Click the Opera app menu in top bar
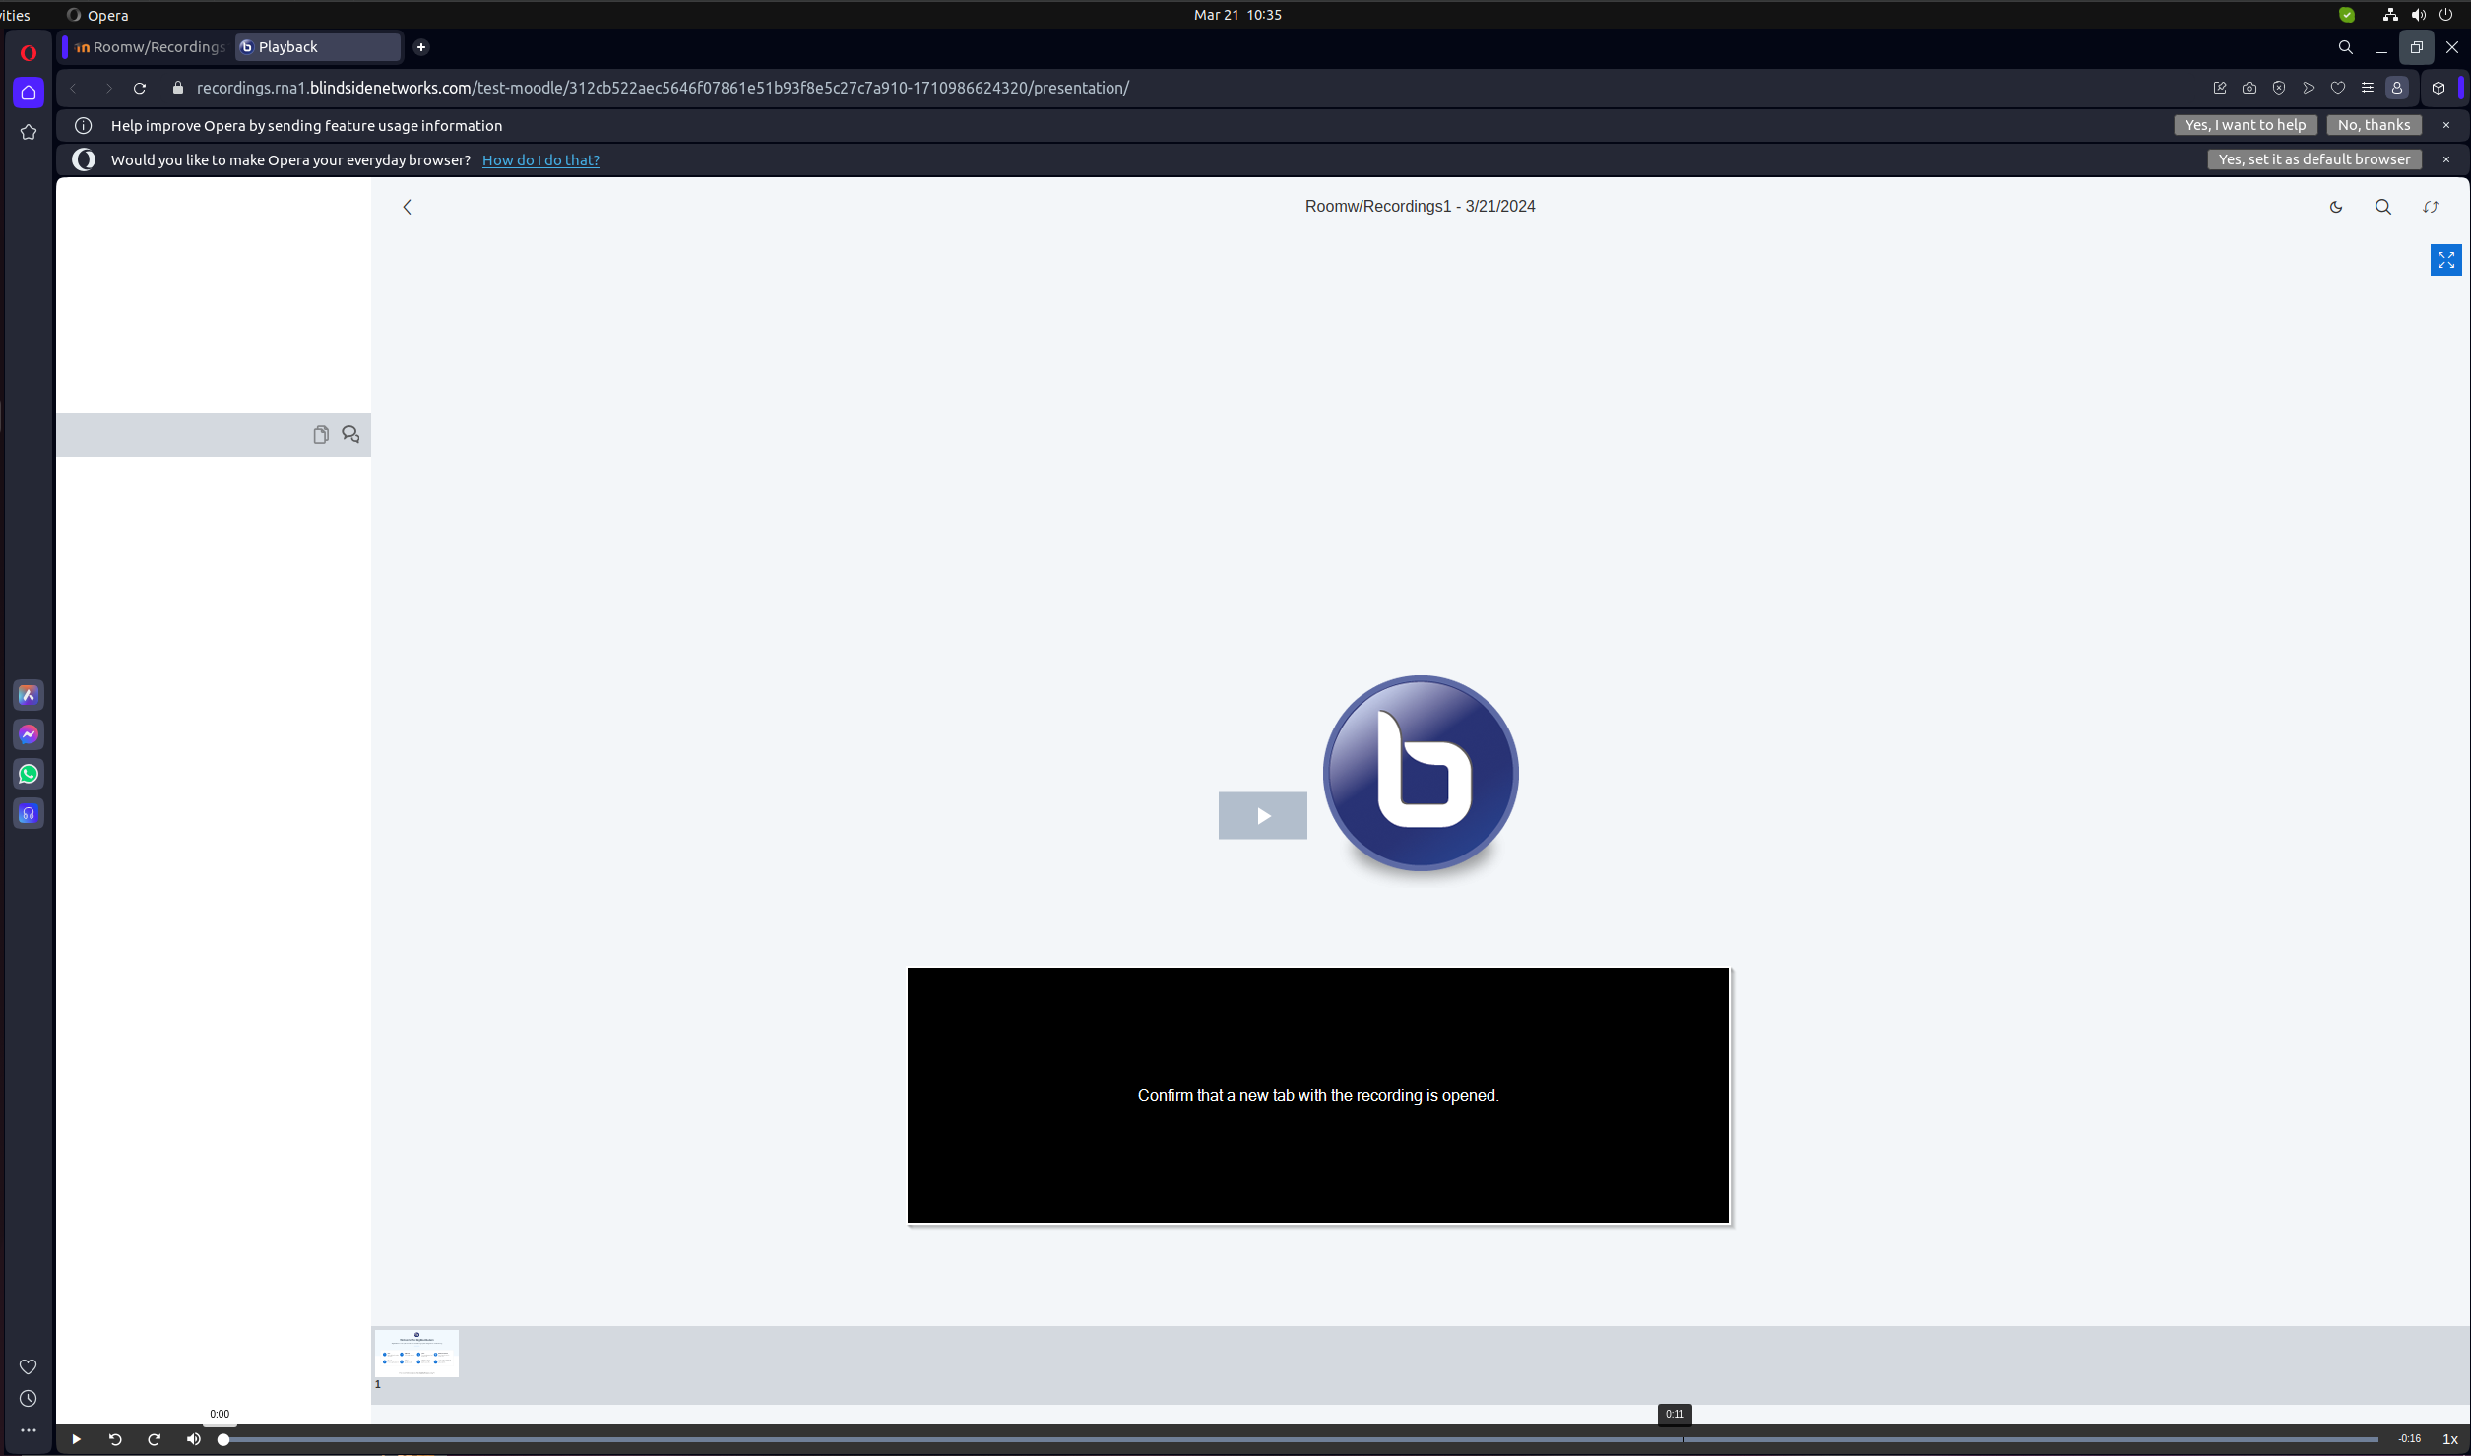The width and height of the screenshot is (2471, 1456). coord(97,15)
